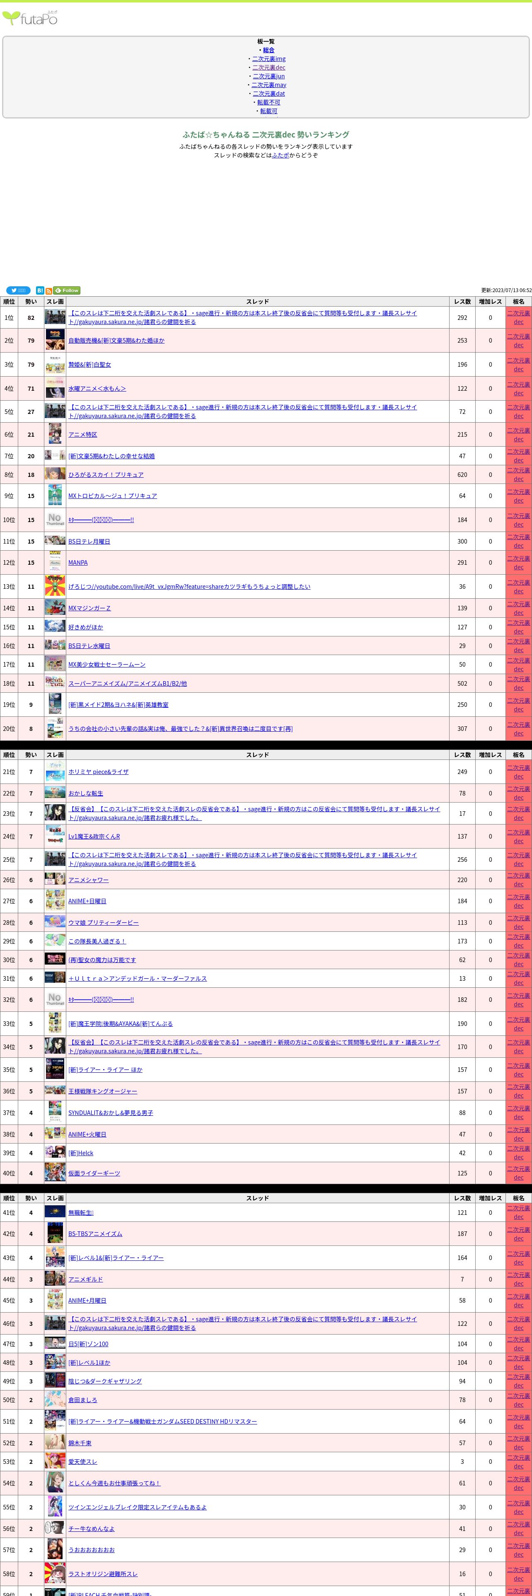Image resolution: width=532 pixels, height=1596 pixels.
Task: Open the ANIME+日曜日 thread
Action: click(x=87, y=901)
